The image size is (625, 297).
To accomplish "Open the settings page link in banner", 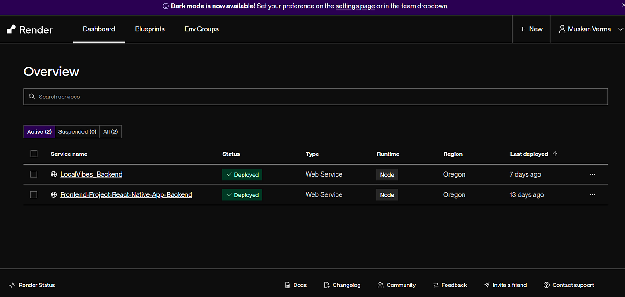I will [x=355, y=6].
